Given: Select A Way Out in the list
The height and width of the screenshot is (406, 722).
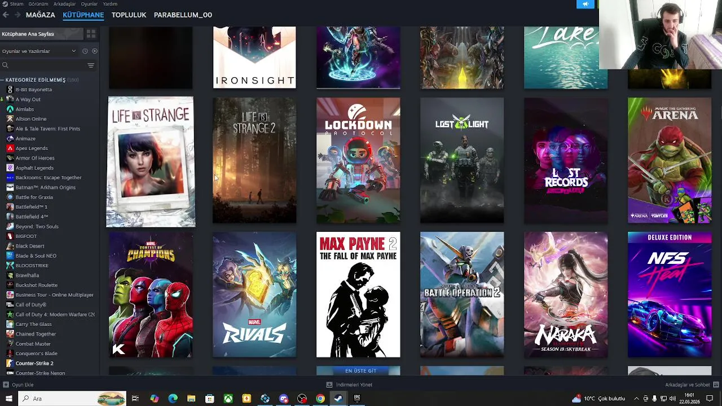Looking at the screenshot, I should point(28,99).
